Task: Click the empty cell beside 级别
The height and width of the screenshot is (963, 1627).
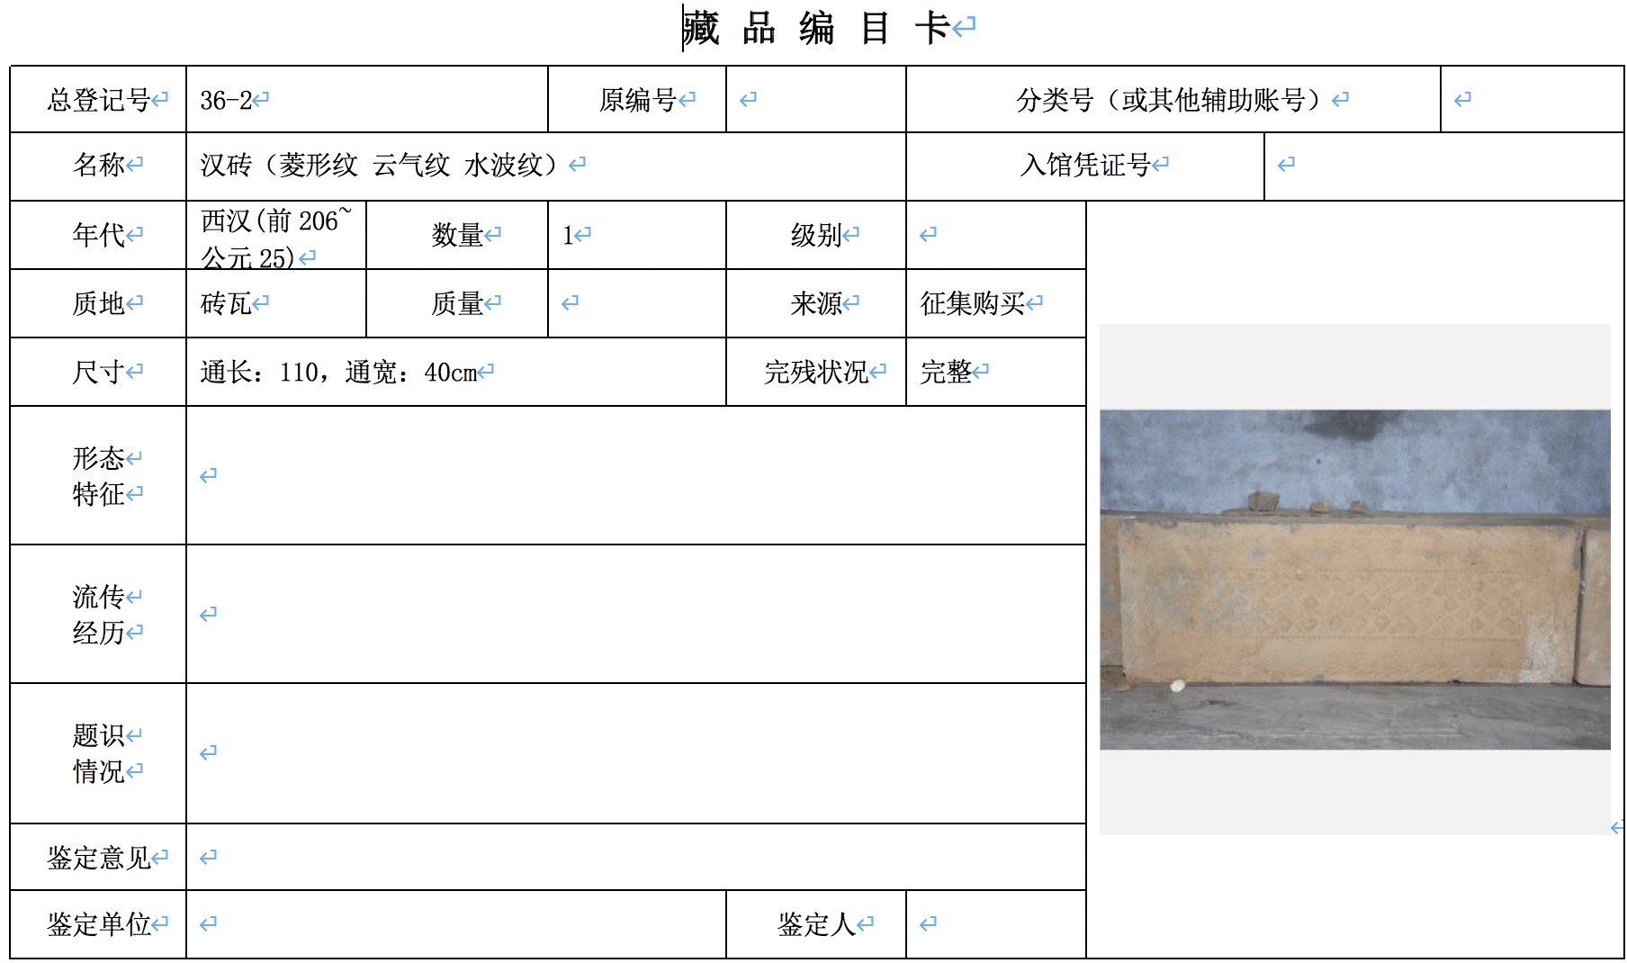Action: tap(996, 235)
